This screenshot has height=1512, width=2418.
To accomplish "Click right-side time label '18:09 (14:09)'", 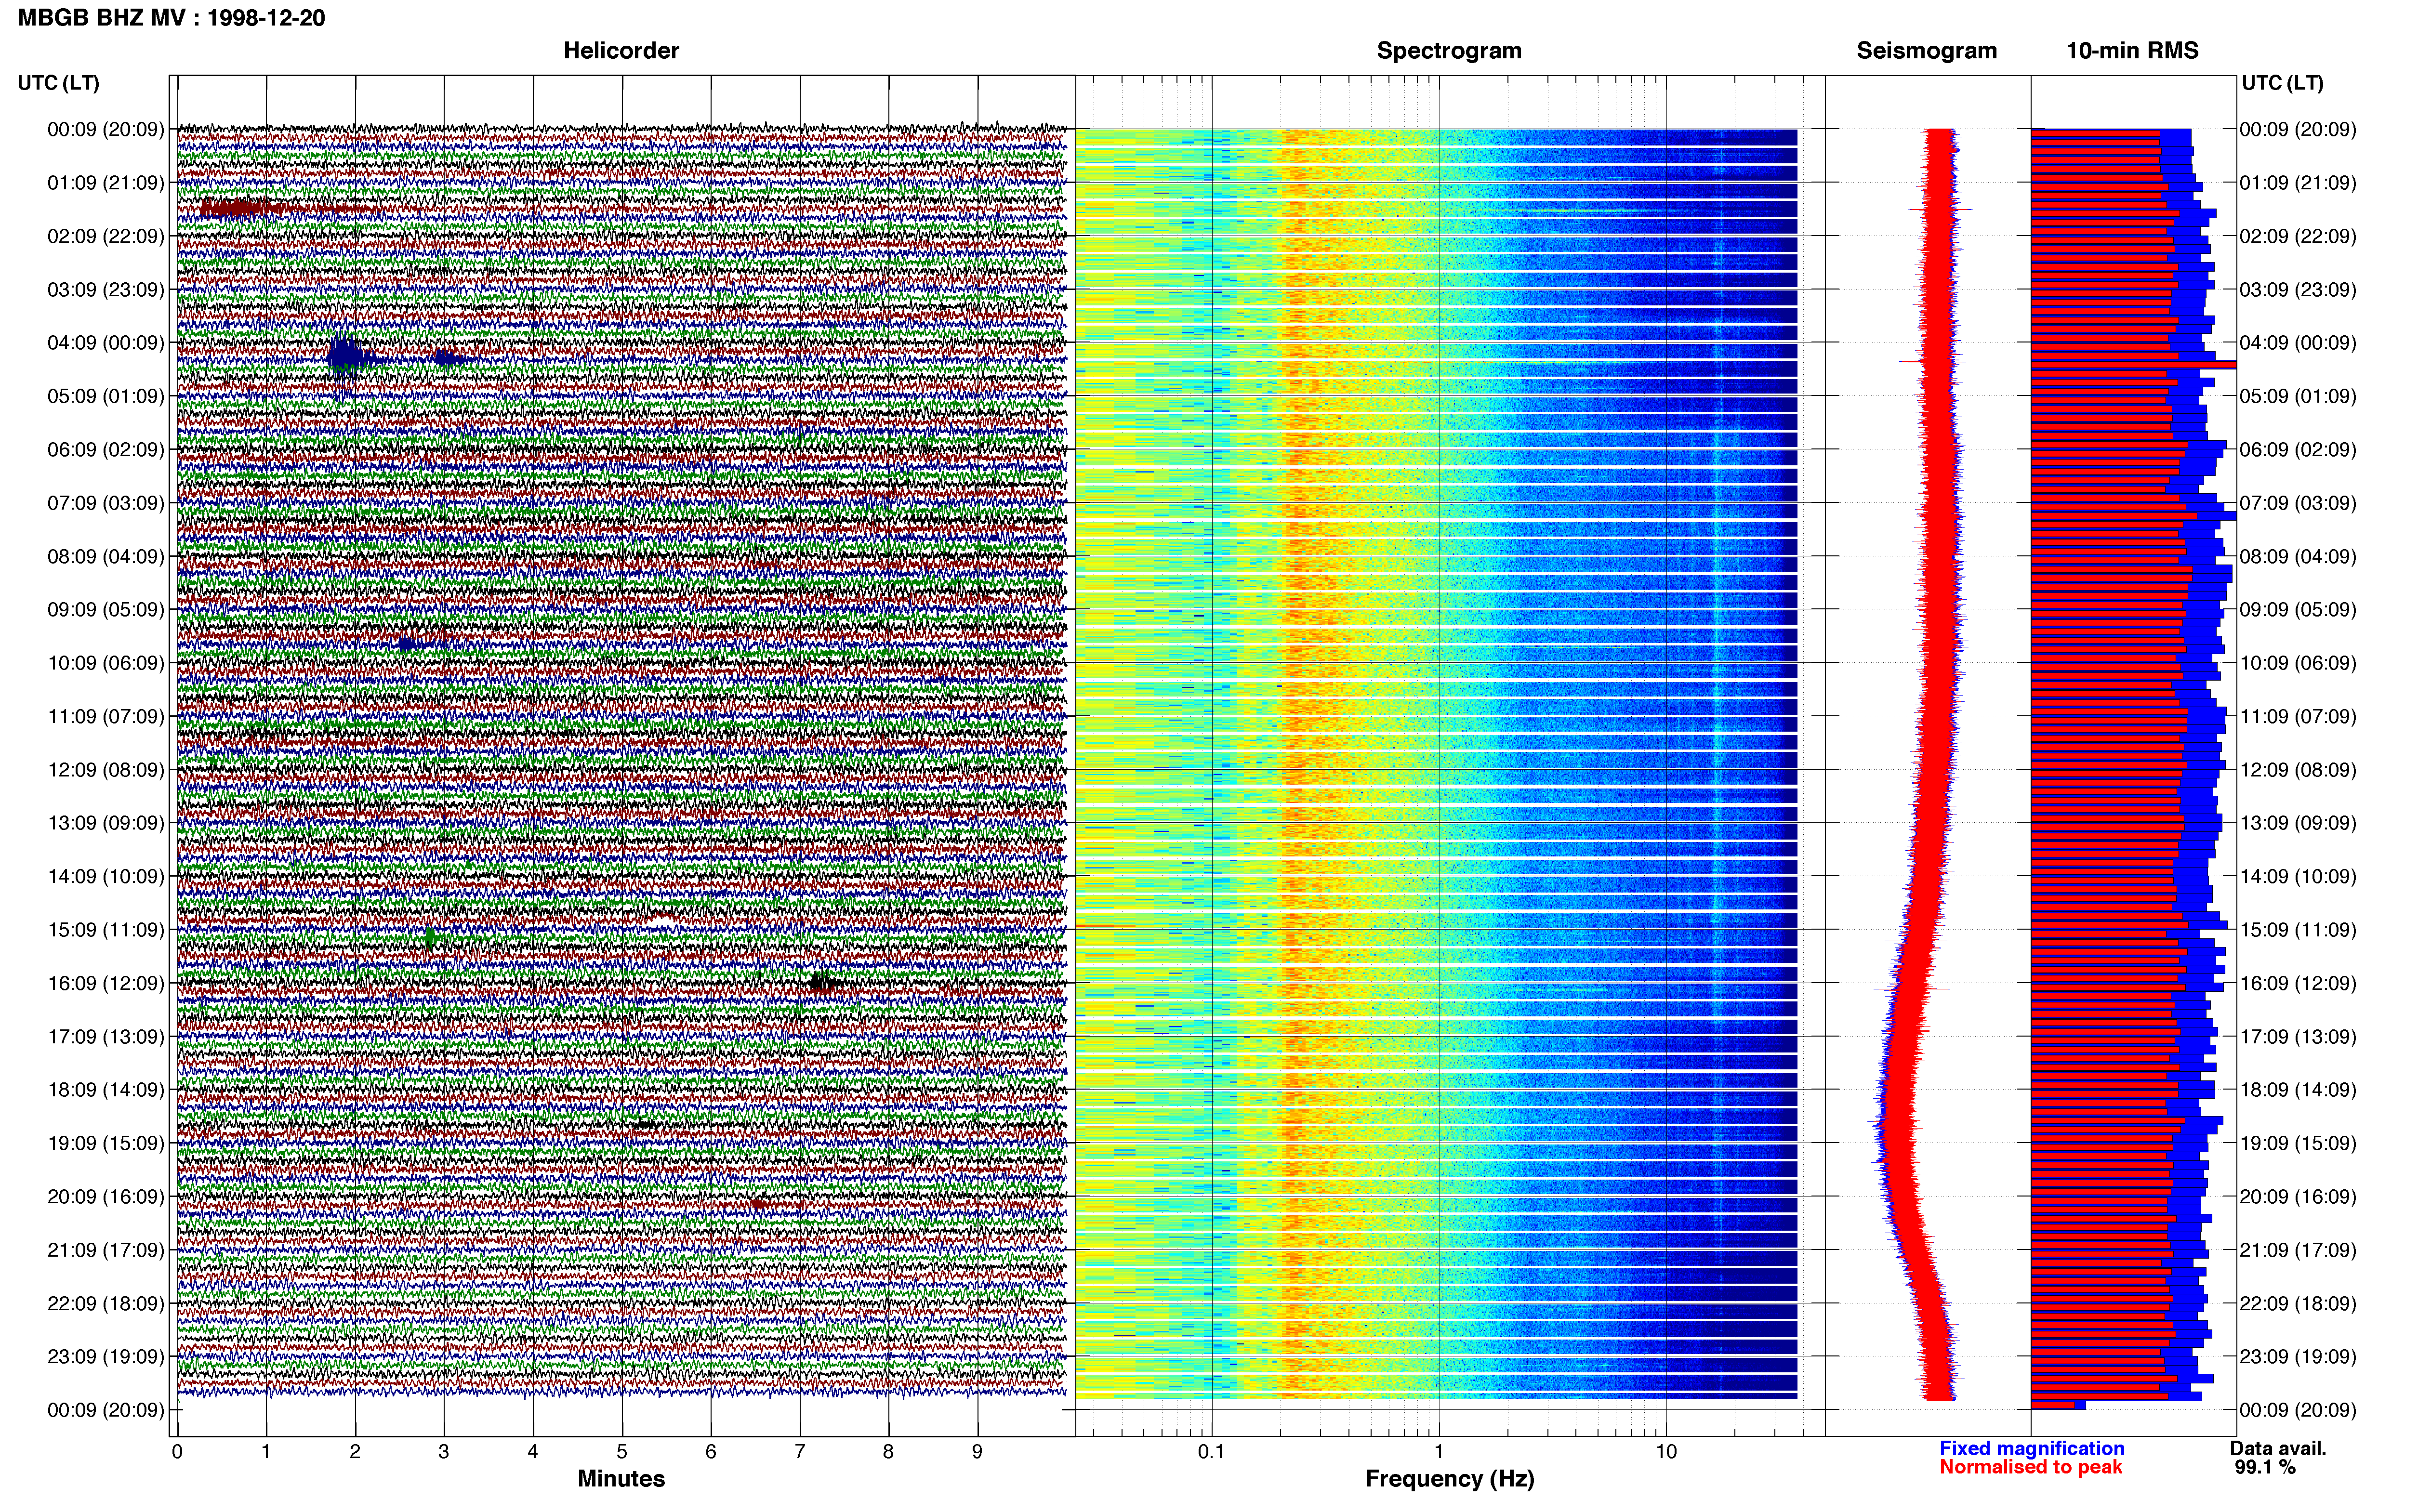I will pos(2298,1089).
